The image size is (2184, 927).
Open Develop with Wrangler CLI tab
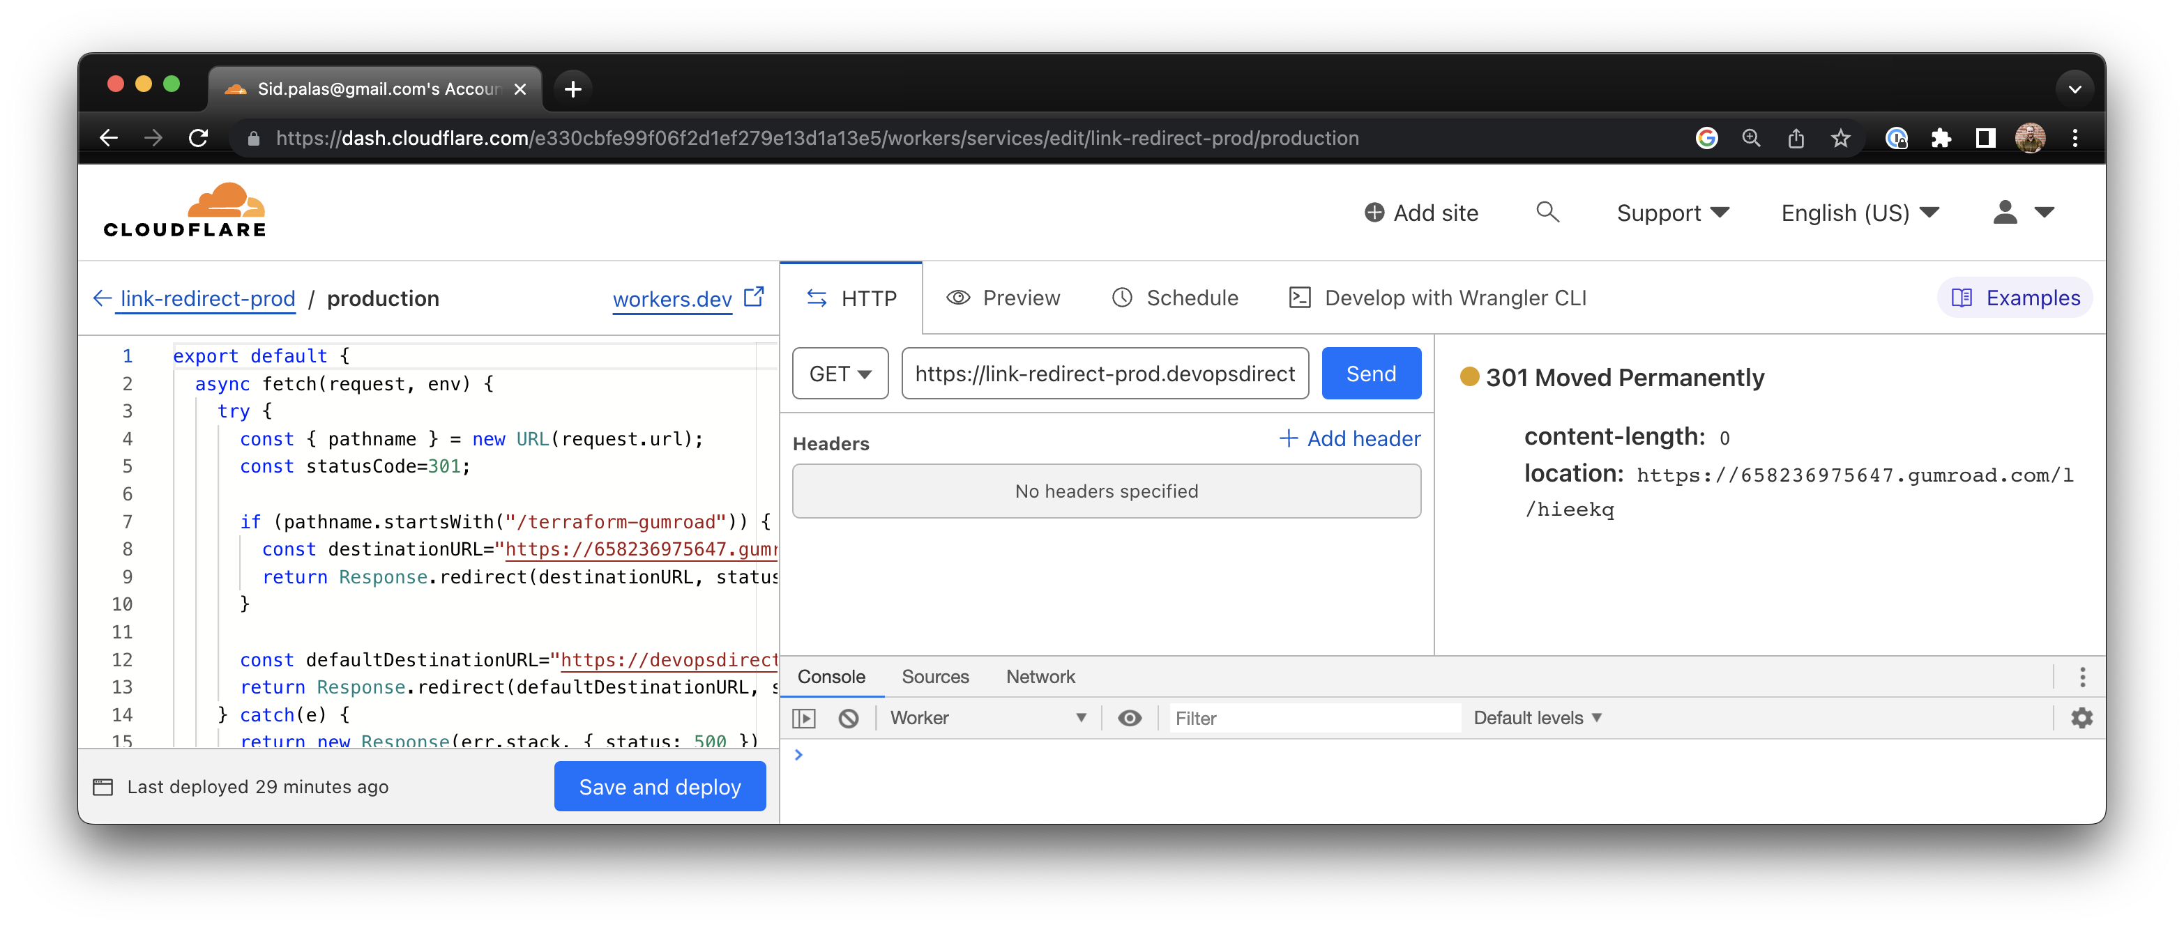point(1438,298)
